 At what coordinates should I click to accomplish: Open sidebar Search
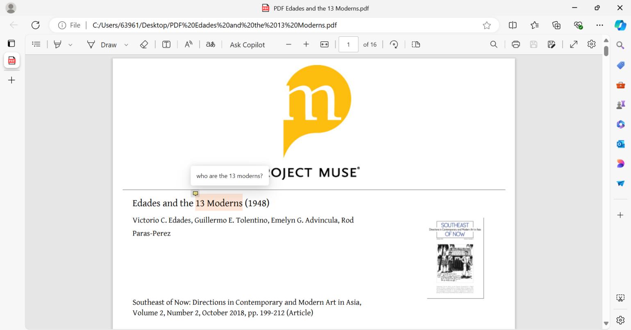click(x=620, y=45)
